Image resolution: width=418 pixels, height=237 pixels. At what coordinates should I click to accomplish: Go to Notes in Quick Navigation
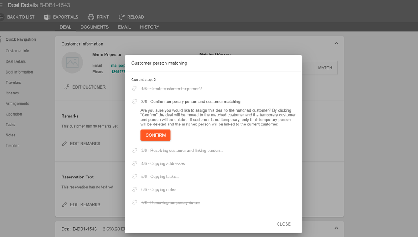click(x=10, y=135)
